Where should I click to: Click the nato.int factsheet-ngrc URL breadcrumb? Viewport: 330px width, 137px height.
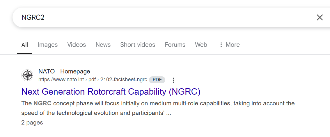[93, 80]
